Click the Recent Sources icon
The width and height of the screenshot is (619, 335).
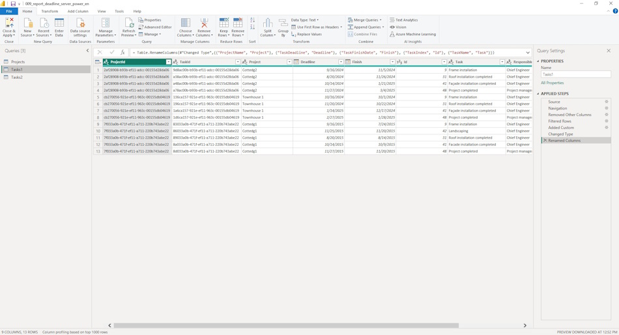[x=44, y=23]
